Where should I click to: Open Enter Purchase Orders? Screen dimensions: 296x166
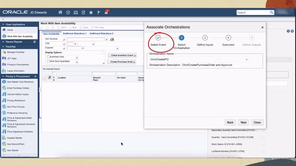coord(18,88)
